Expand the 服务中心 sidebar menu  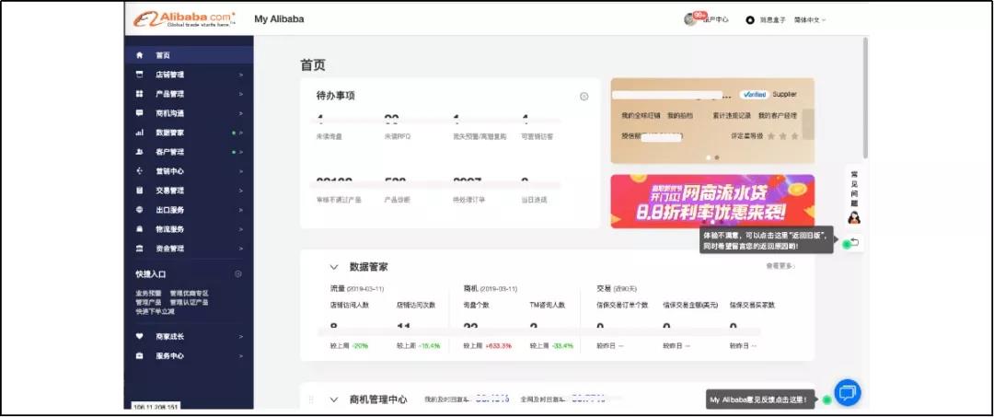pos(241,355)
